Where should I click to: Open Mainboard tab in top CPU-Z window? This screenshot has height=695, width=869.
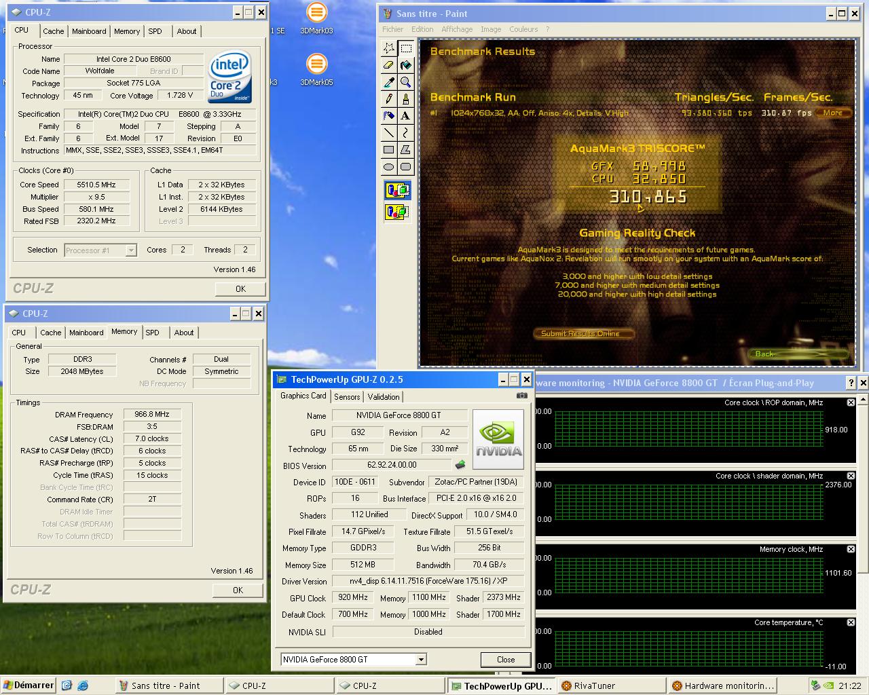pos(89,31)
